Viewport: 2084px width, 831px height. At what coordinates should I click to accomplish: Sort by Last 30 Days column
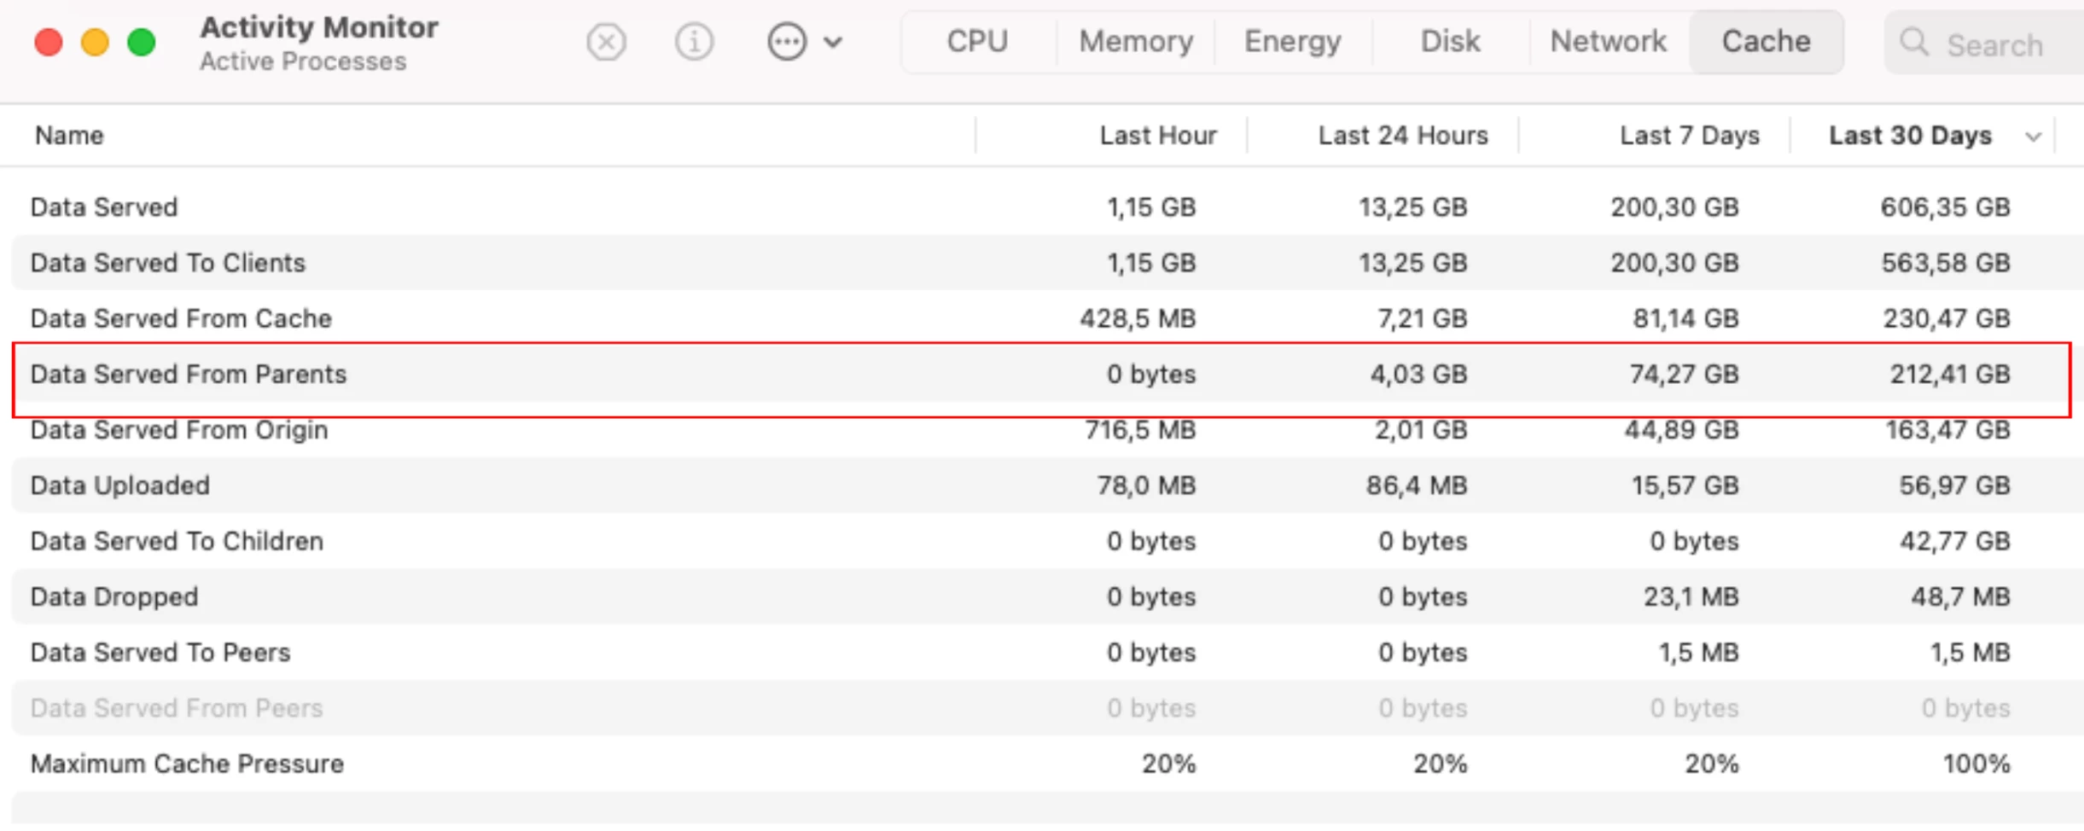(x=1910, y=136)
